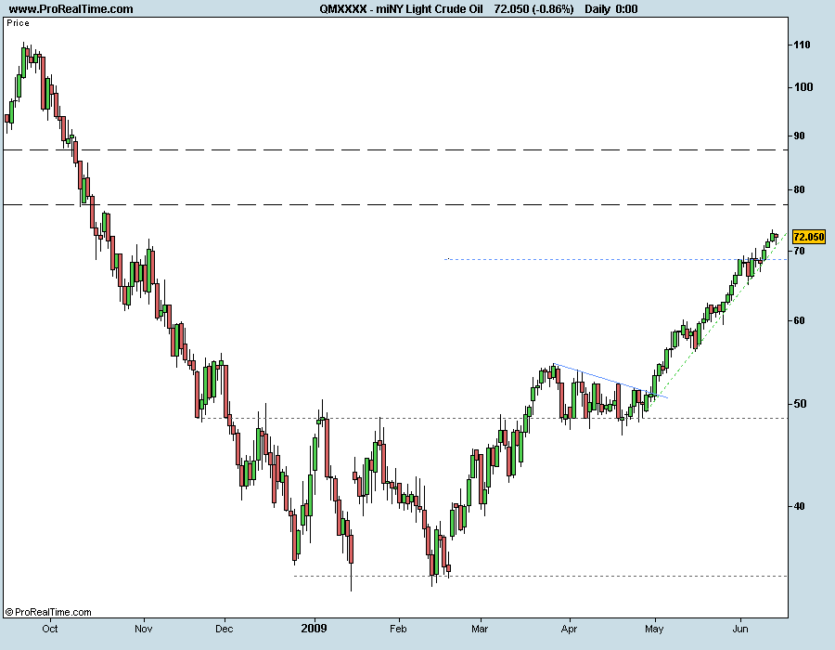Image resolution: width=835 pixels, height=650 pixels.
Task: Click the '2009' year axis label
Action: 314,629
